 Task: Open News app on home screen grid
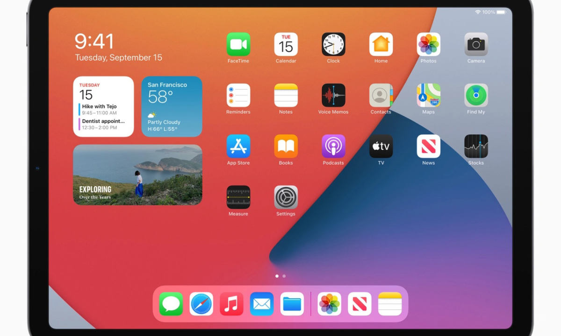click(x=428, y=146)
